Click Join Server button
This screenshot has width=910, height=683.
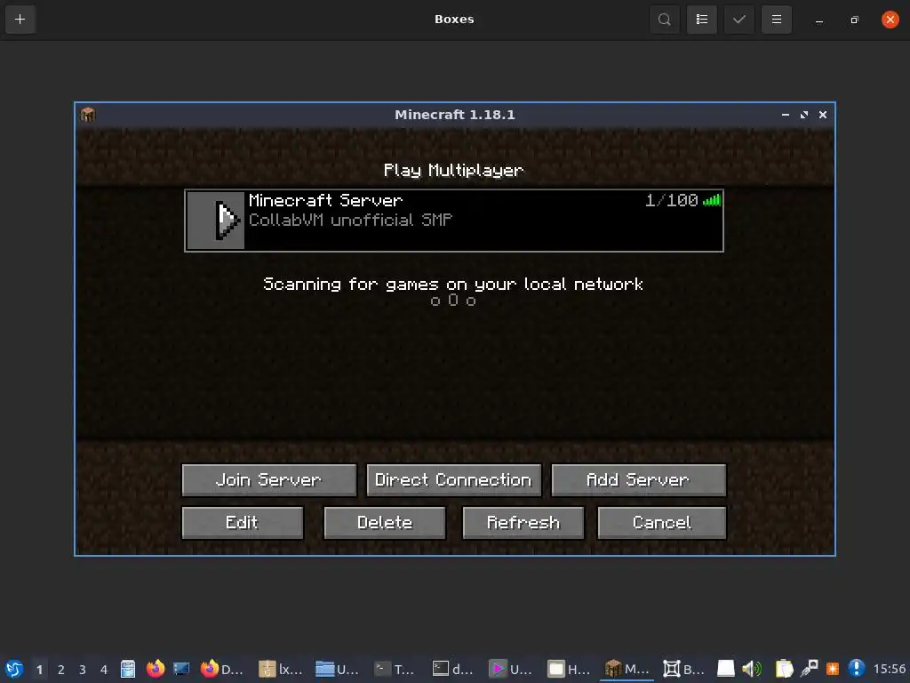coord(268,479)
